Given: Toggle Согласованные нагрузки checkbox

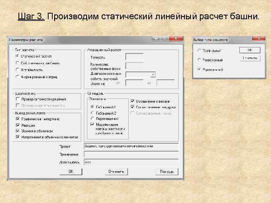Looking at the screenshot, I should coord(132,107).
